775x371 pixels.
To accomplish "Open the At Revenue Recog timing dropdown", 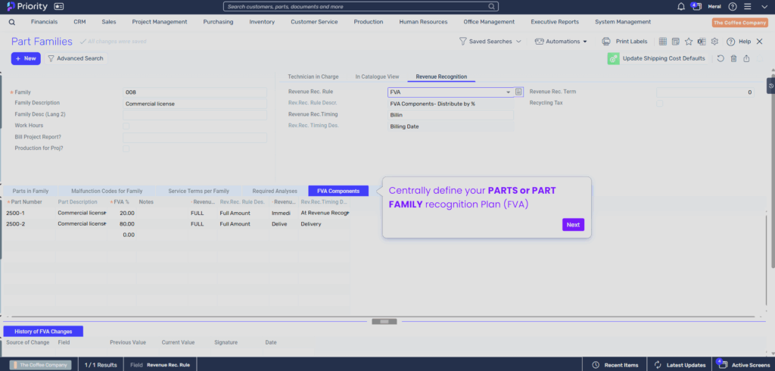I will pos(347,213).
